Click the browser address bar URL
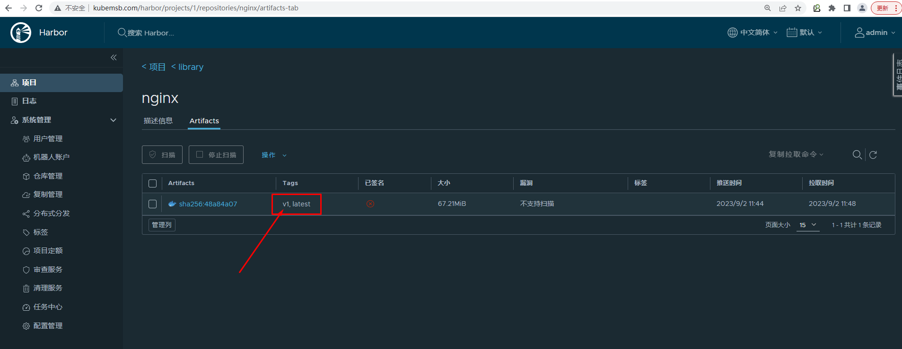Image resolution: width=902 pixels, height=349 pixels. (x=196, y=8)
